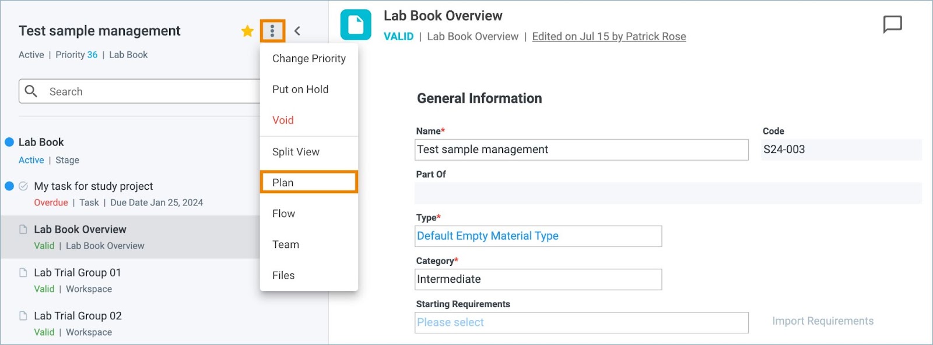Open the Type field Default Empty Material Type
The width and height of the screenshot is (933, 345).
[x=538, y=236]
